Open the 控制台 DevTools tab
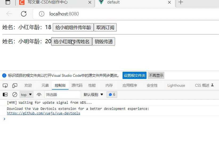This screenshot has height=152, width=219. pos(60,85)
